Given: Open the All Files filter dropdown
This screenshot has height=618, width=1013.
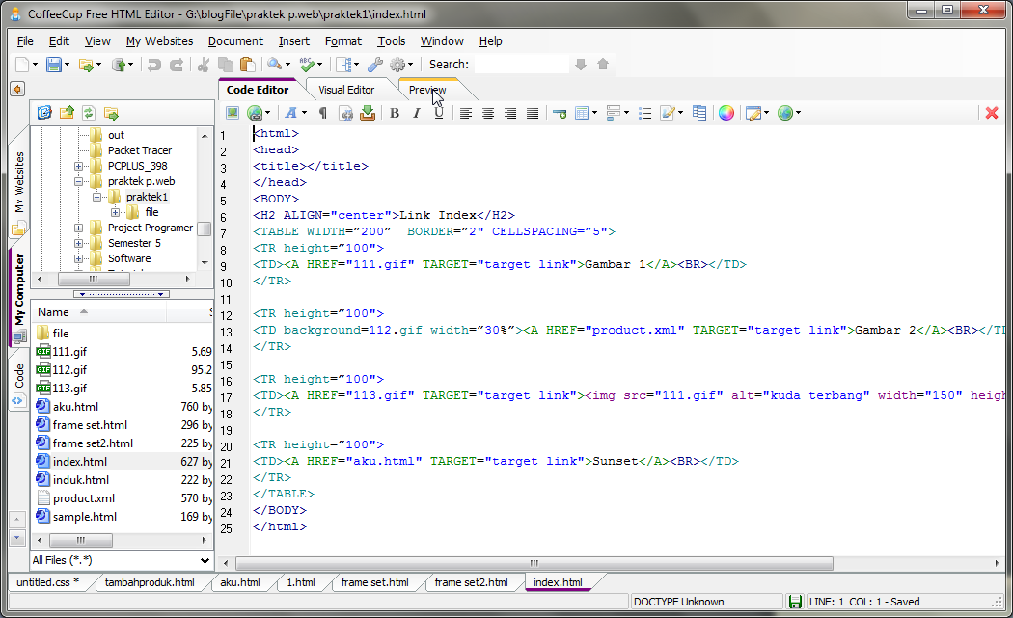Looking at the screenshot, I should 204,560.
